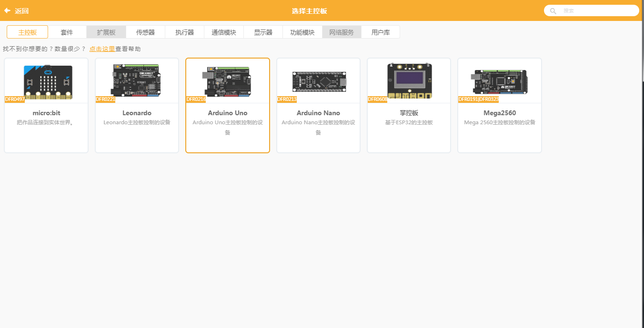The width and height of the screenshot is (644, 328).
Task: Select the 掌控板 board image
Action: (x=409, y=80)
